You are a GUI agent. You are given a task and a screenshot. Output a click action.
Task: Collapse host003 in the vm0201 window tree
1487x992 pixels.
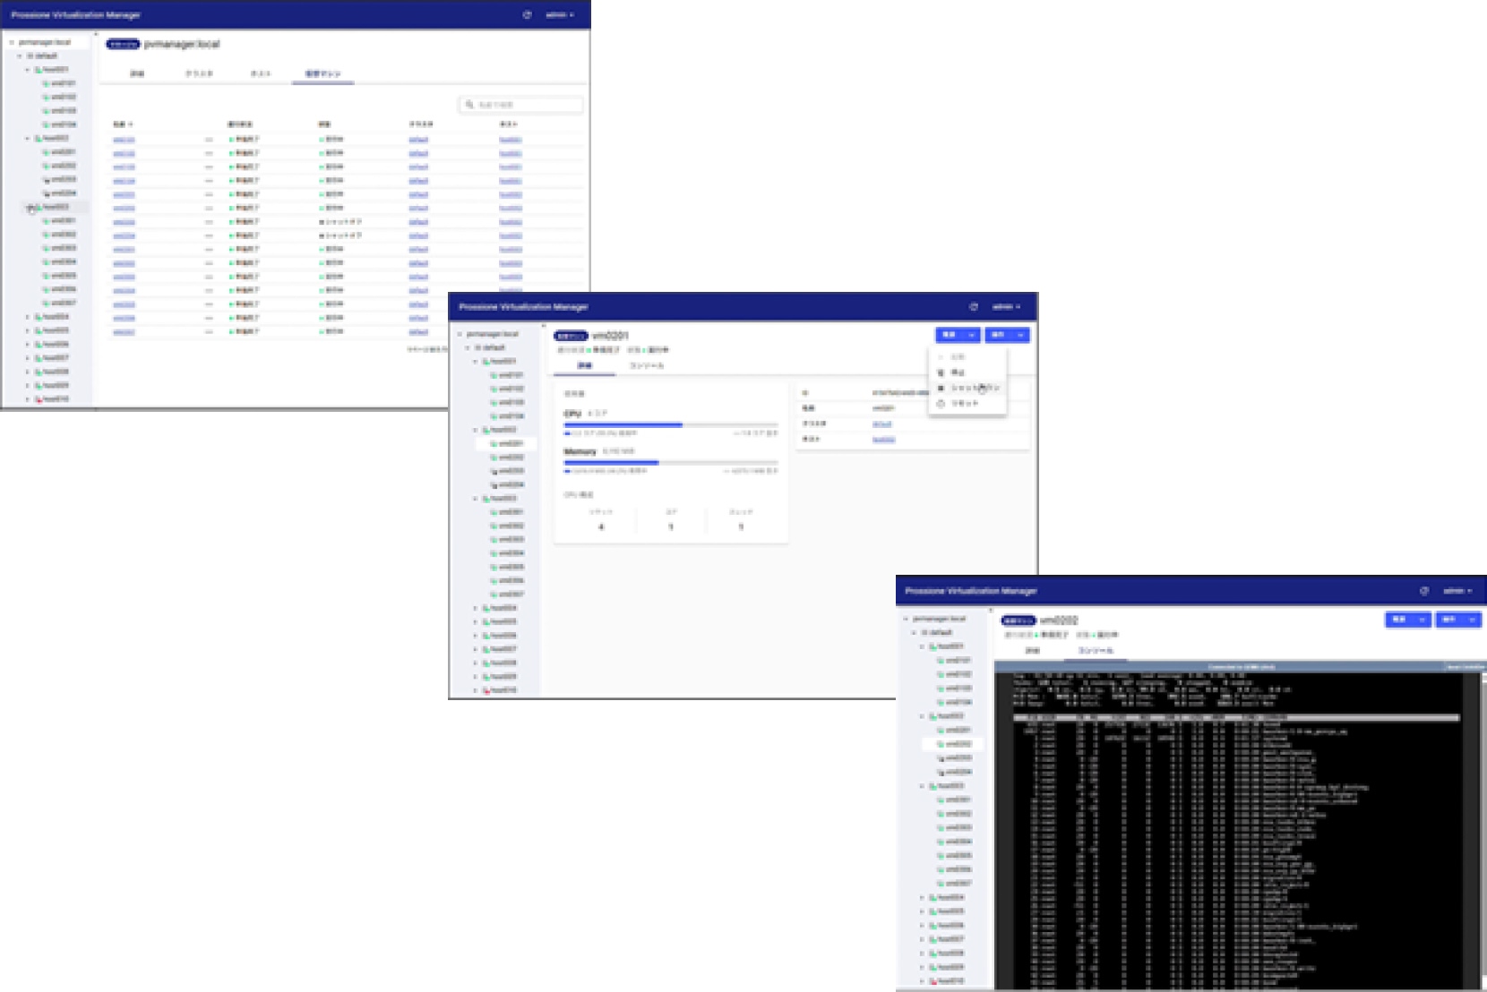(x=476, y=499)
